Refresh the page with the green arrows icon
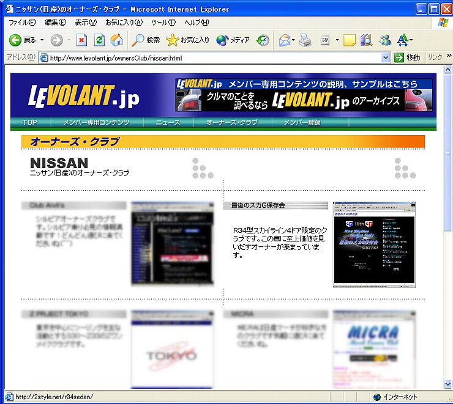 click(x=99, y=40)
